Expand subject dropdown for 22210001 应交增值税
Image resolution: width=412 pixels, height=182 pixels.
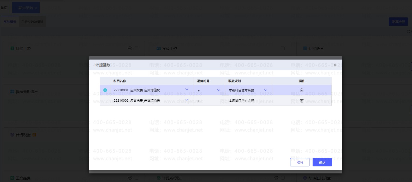[x=187, y=89]
